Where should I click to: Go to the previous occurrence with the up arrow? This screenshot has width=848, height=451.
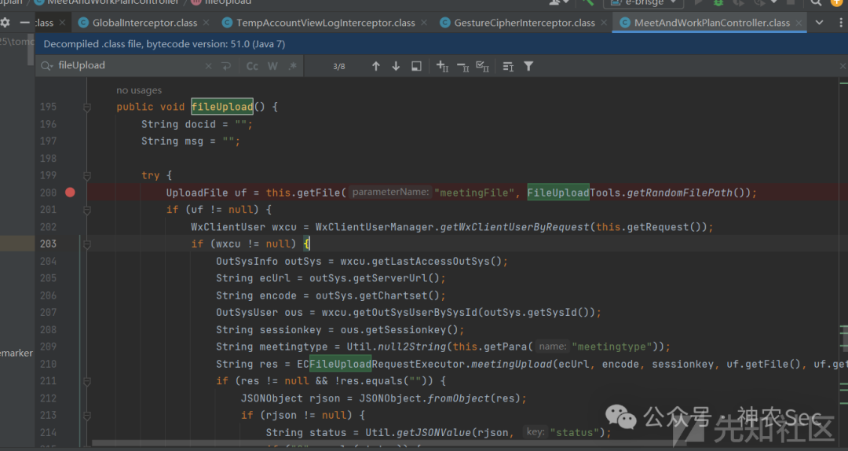(x=376, y=66)
